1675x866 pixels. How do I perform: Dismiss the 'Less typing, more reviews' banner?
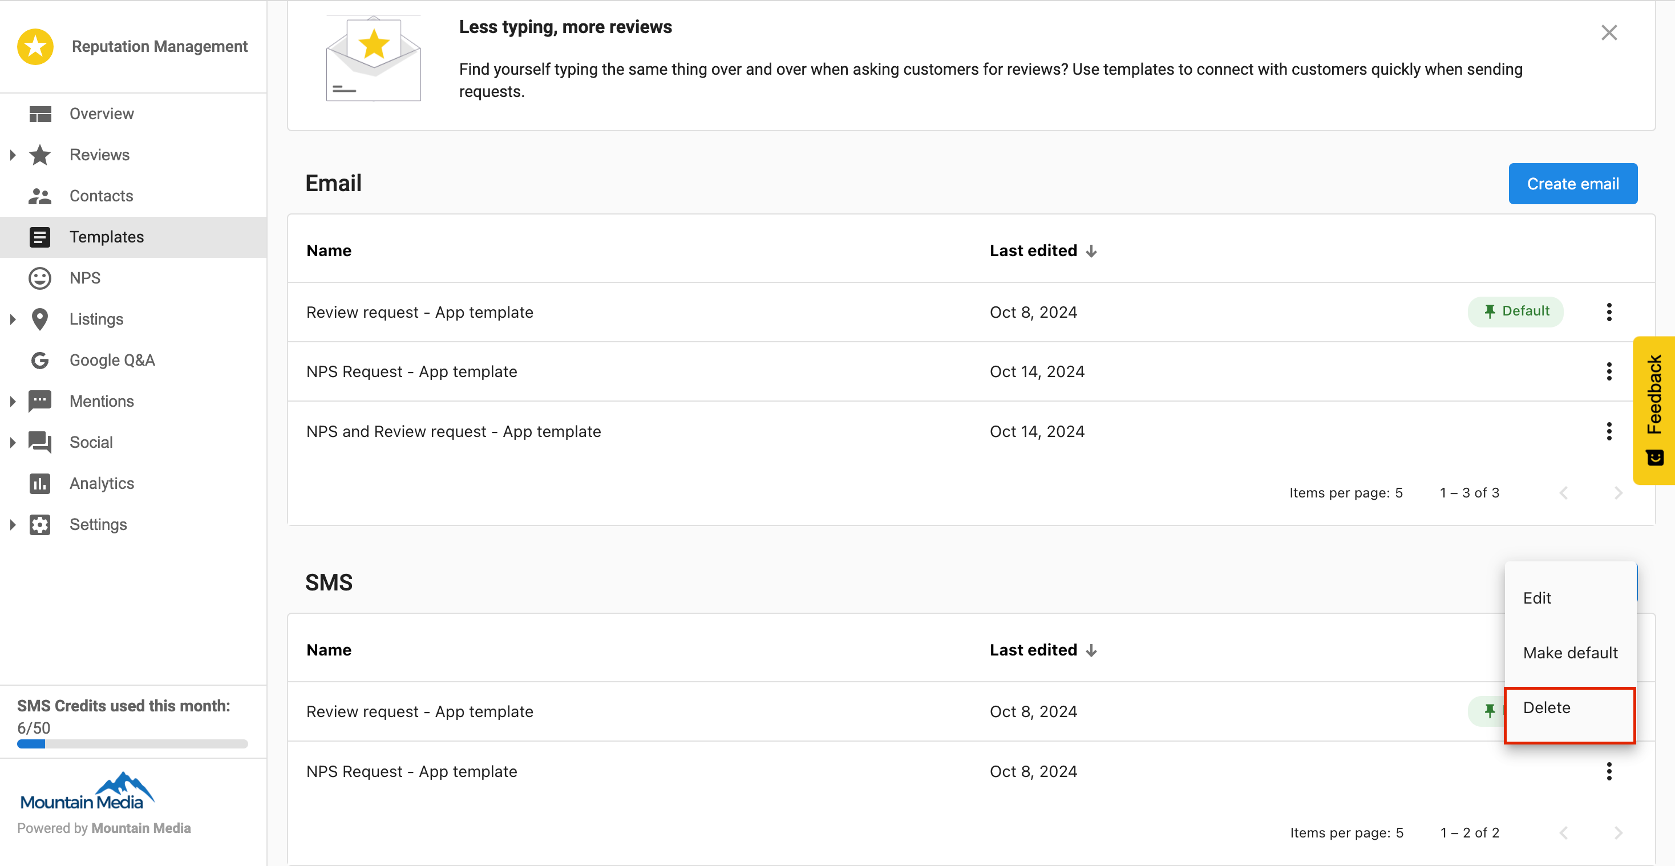1609,33
